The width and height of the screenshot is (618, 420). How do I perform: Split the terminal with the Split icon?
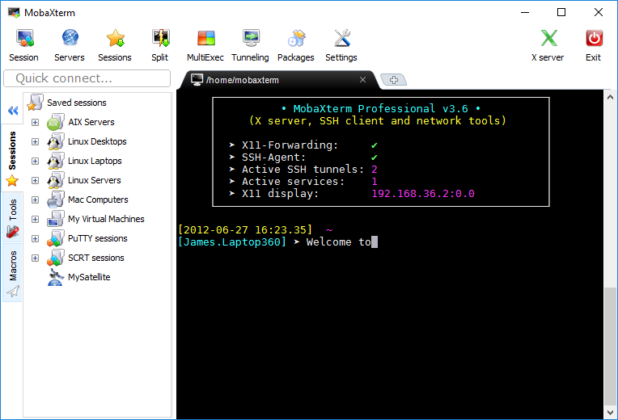pyautogui.click(x=160, y=39)
